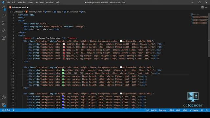Click body element in breadcrumb

[57, 12]
